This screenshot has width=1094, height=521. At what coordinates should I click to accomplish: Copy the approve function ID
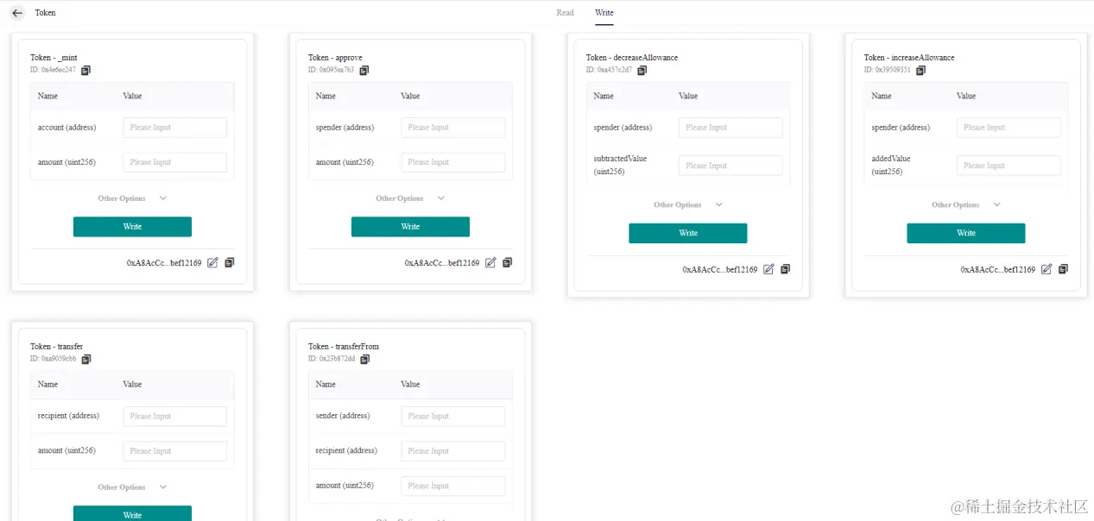(364, 70)
